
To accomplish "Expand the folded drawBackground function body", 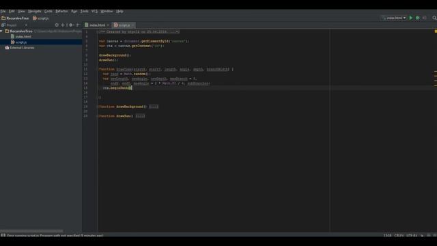I will pos(154,107).
